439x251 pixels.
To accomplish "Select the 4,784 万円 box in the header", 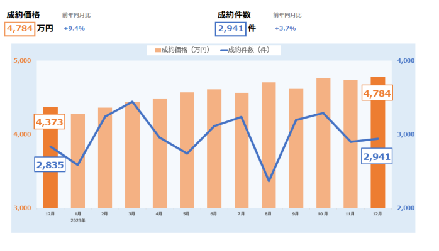I will 19,28.
